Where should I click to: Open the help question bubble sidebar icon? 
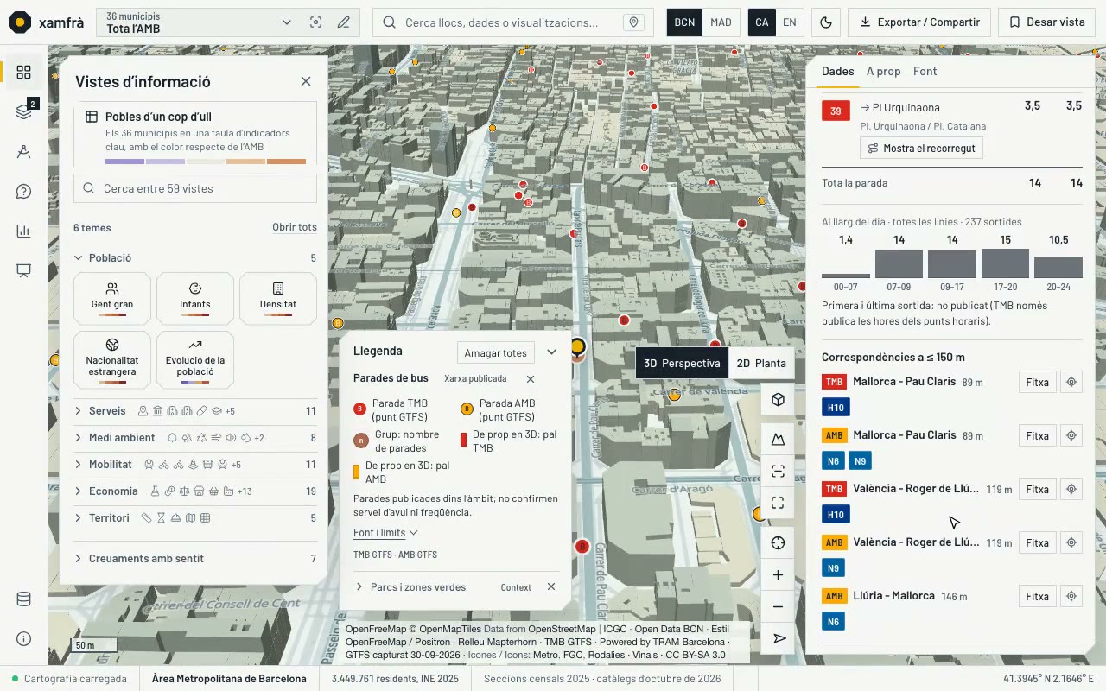point(23,192)
